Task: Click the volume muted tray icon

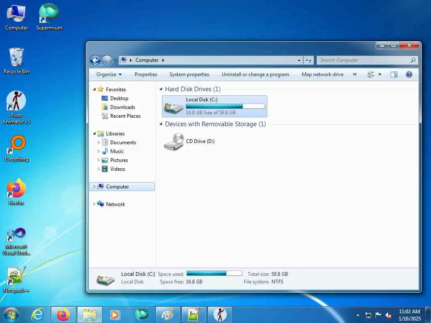Action: (x=388, y=315)
